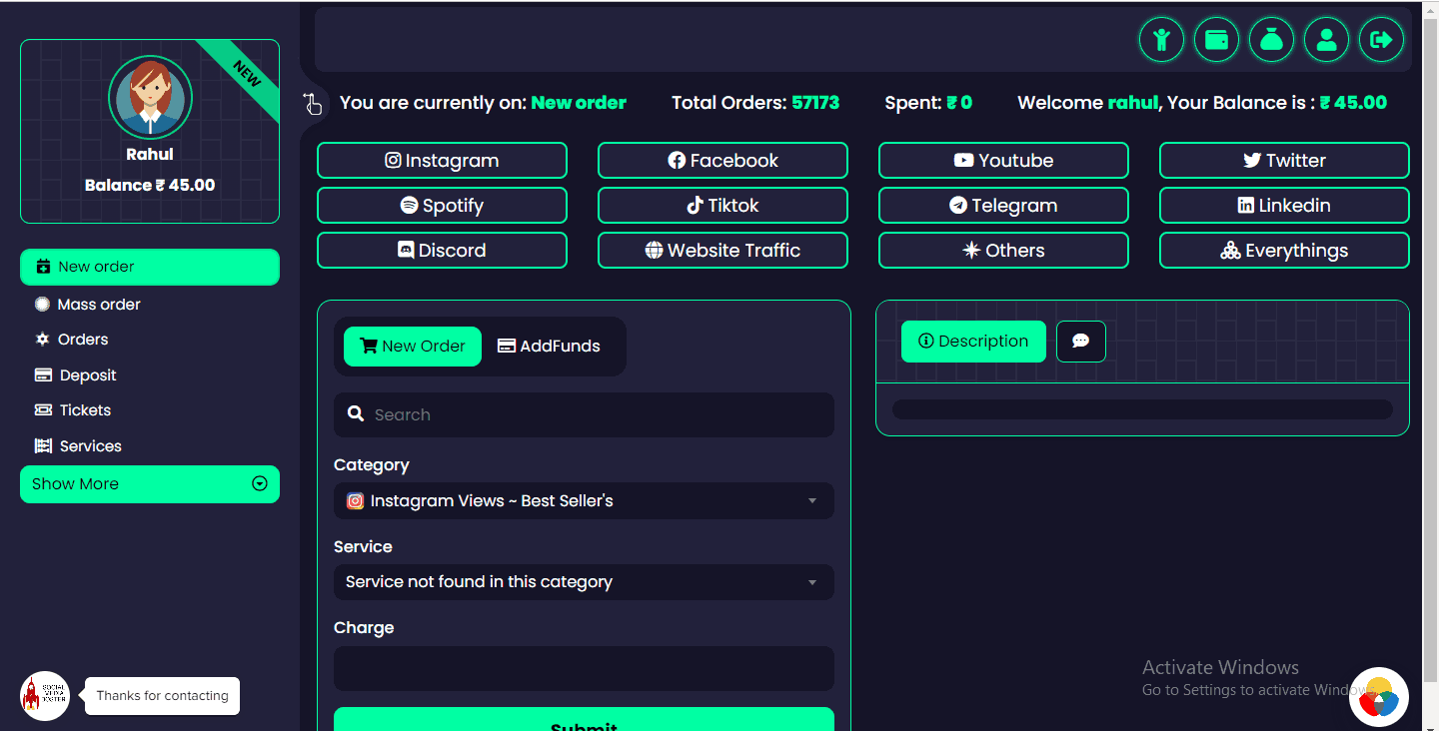The width and height of the screenshot is (1439, 731).
Task: Click the hand pointer icon beside status line
Action: point(313,103)
